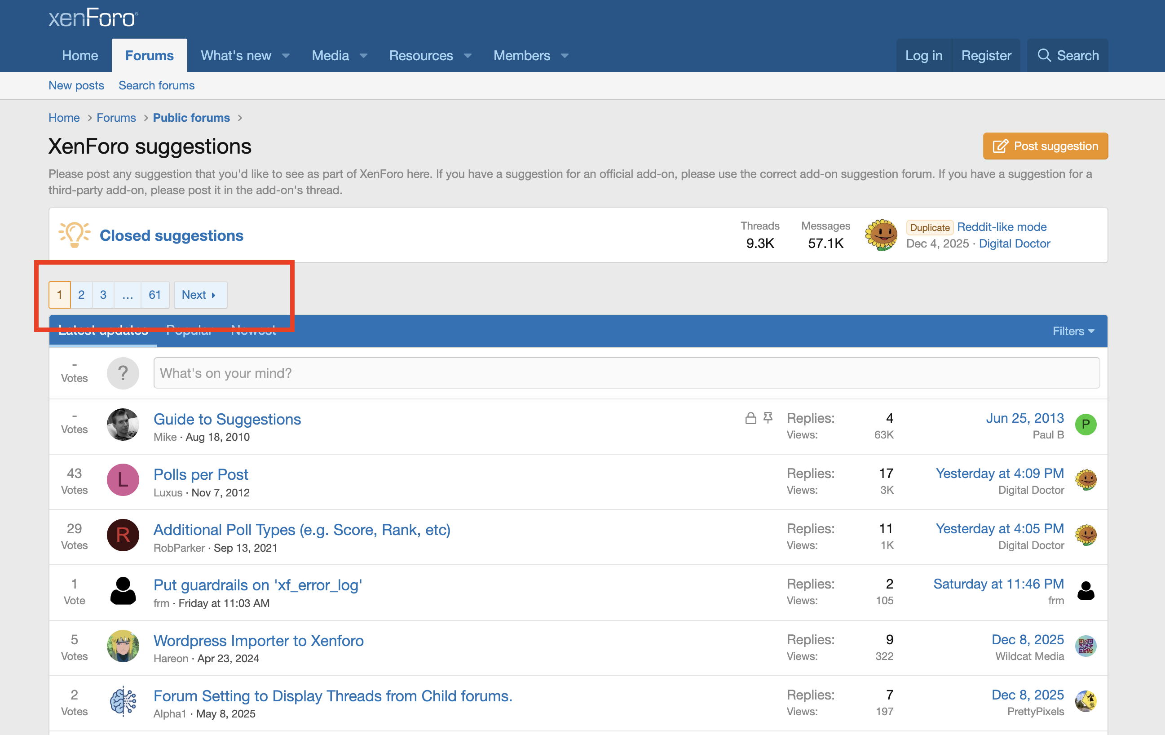Screen dimensions: 1165x735
Task: Expand the Members dropdown arrow
Action: tap(565, 56)
